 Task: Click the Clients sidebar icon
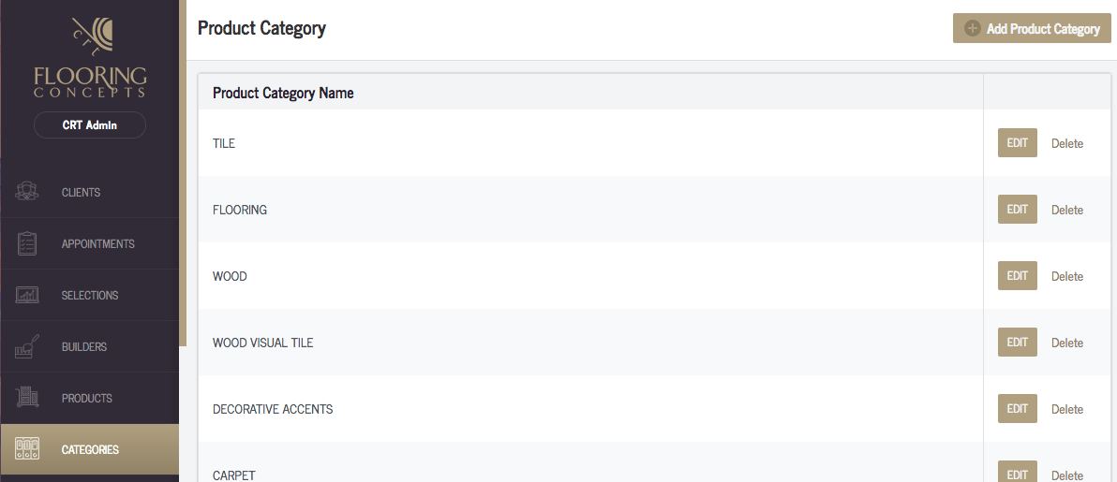[27, 192]
